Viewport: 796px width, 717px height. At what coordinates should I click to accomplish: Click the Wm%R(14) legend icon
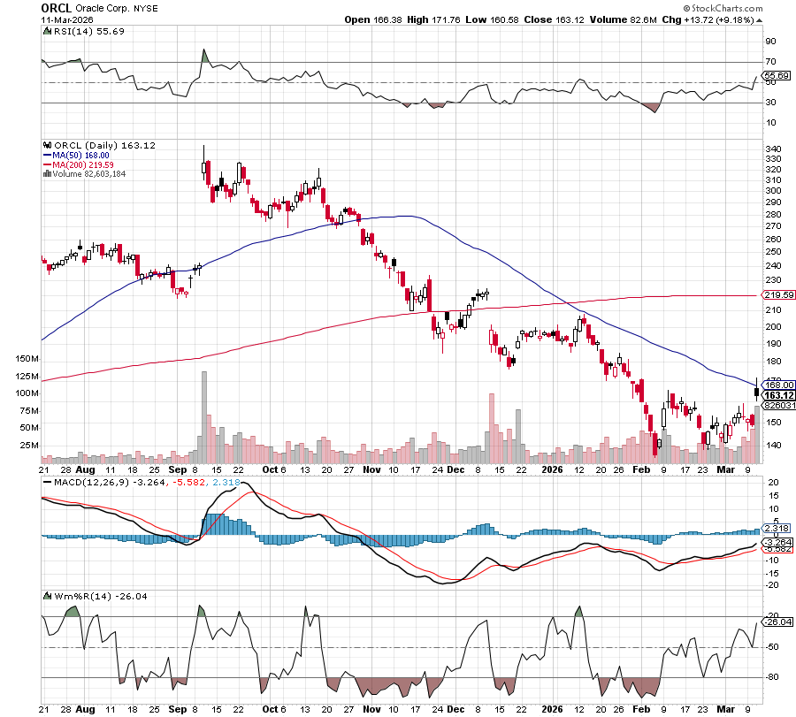tap(47, 596)
